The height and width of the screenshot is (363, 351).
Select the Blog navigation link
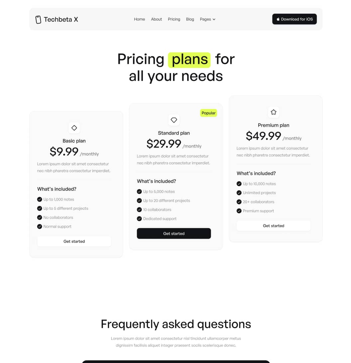(x=190, y=19)
